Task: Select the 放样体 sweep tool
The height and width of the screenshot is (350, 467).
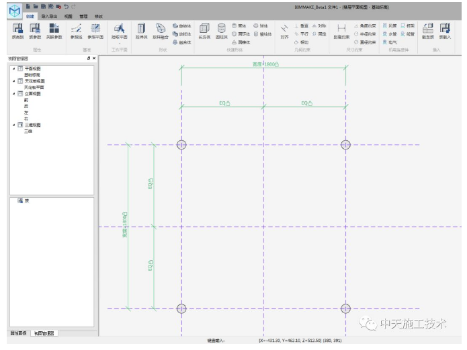Action: click(181, 34)
